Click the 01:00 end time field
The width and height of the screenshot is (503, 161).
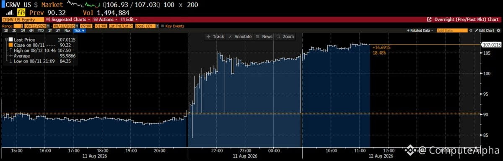[x=101, y=26]
